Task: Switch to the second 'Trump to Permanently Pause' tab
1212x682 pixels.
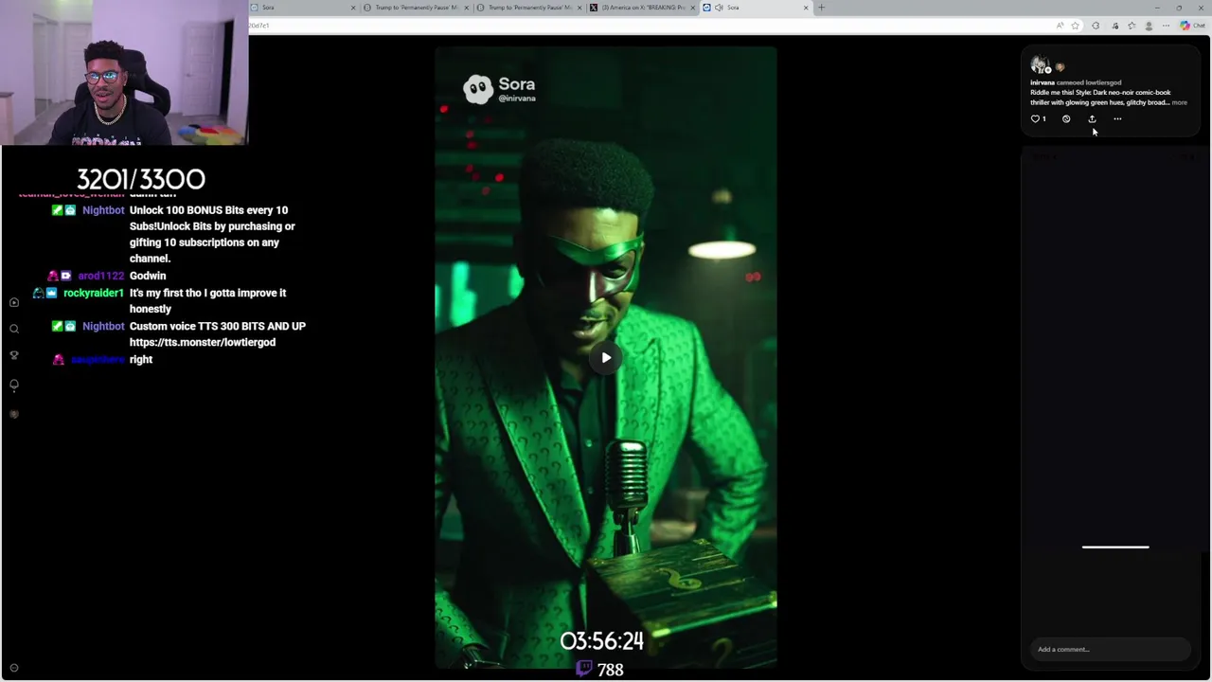Action: point(528,8)
